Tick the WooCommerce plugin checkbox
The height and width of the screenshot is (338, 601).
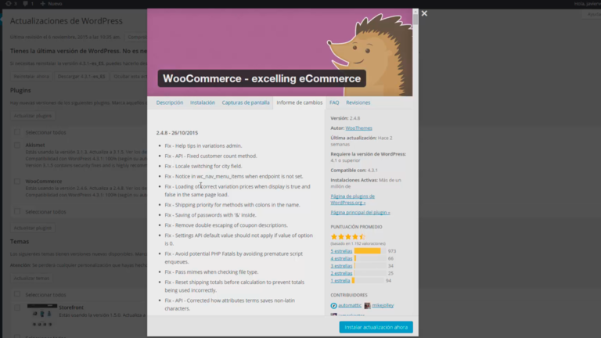tap(17, 182)
